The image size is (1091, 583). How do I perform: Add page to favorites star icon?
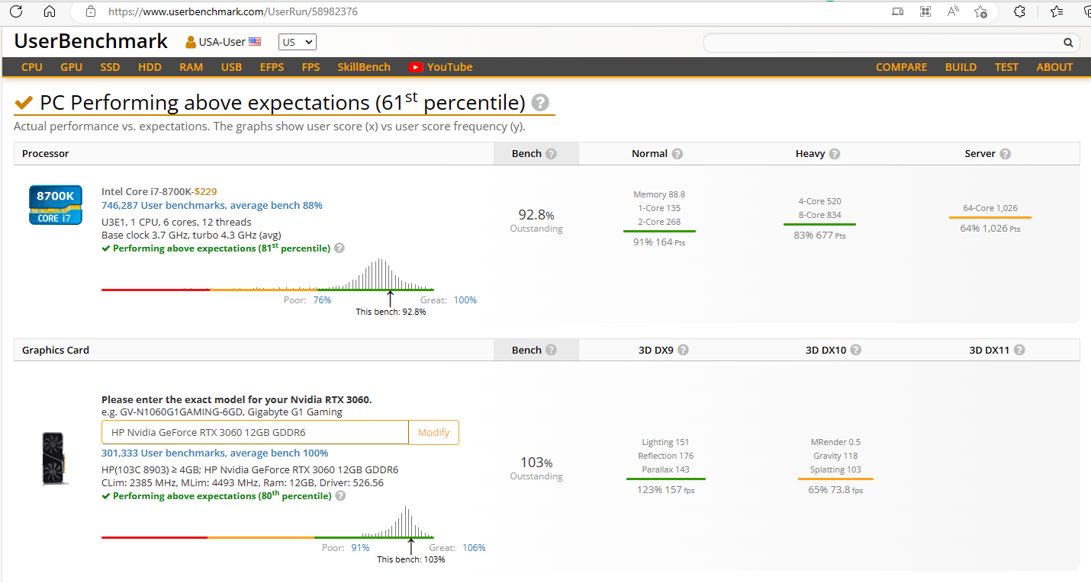[981, 11]
